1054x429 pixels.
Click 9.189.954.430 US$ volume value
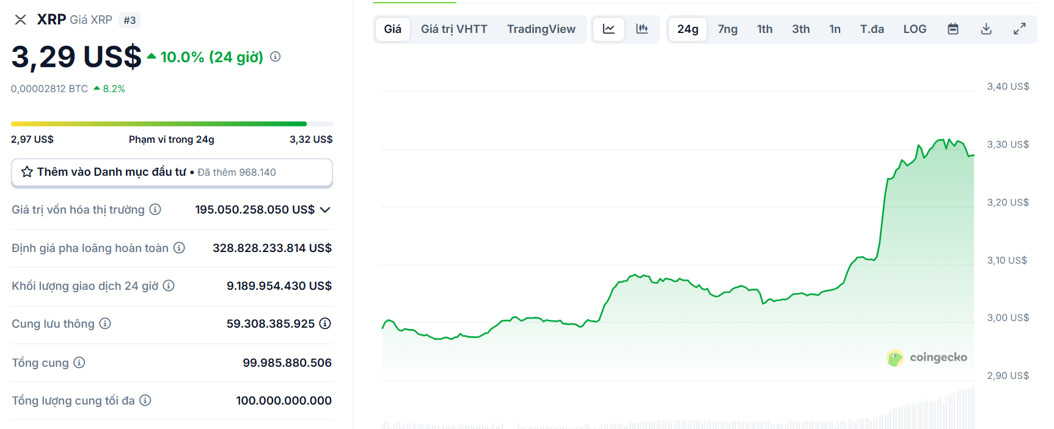(x=279, y=286)
